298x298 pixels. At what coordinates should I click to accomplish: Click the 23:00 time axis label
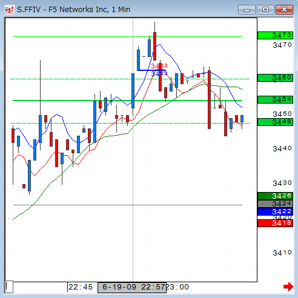coord(177,287)
